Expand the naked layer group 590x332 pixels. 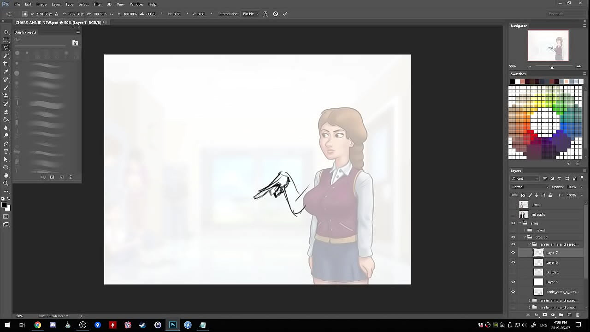[x=525, y=230]
